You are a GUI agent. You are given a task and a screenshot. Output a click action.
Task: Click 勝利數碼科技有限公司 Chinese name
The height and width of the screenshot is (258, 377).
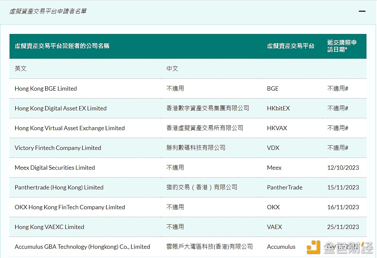(x=196, y=148)
